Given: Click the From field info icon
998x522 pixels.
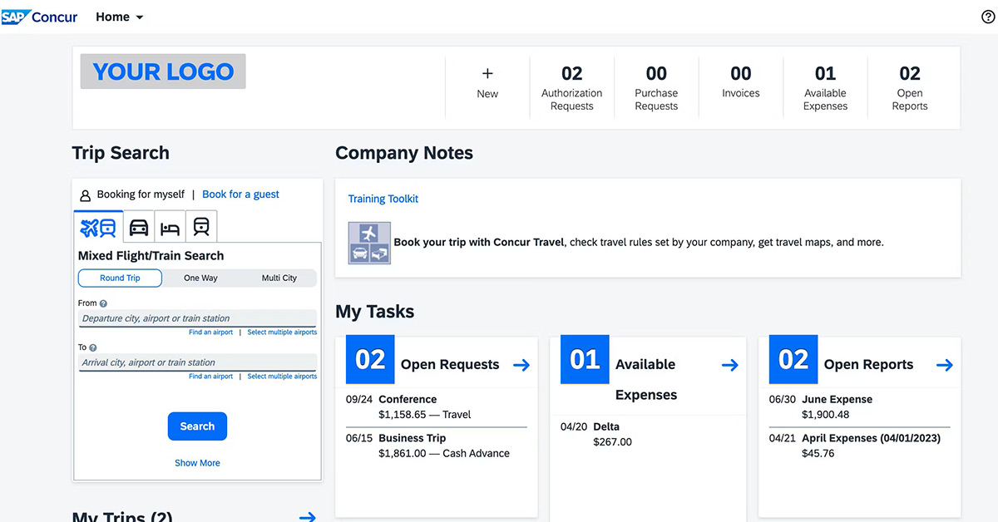Looking at the screenshot, I should (103, 304).
